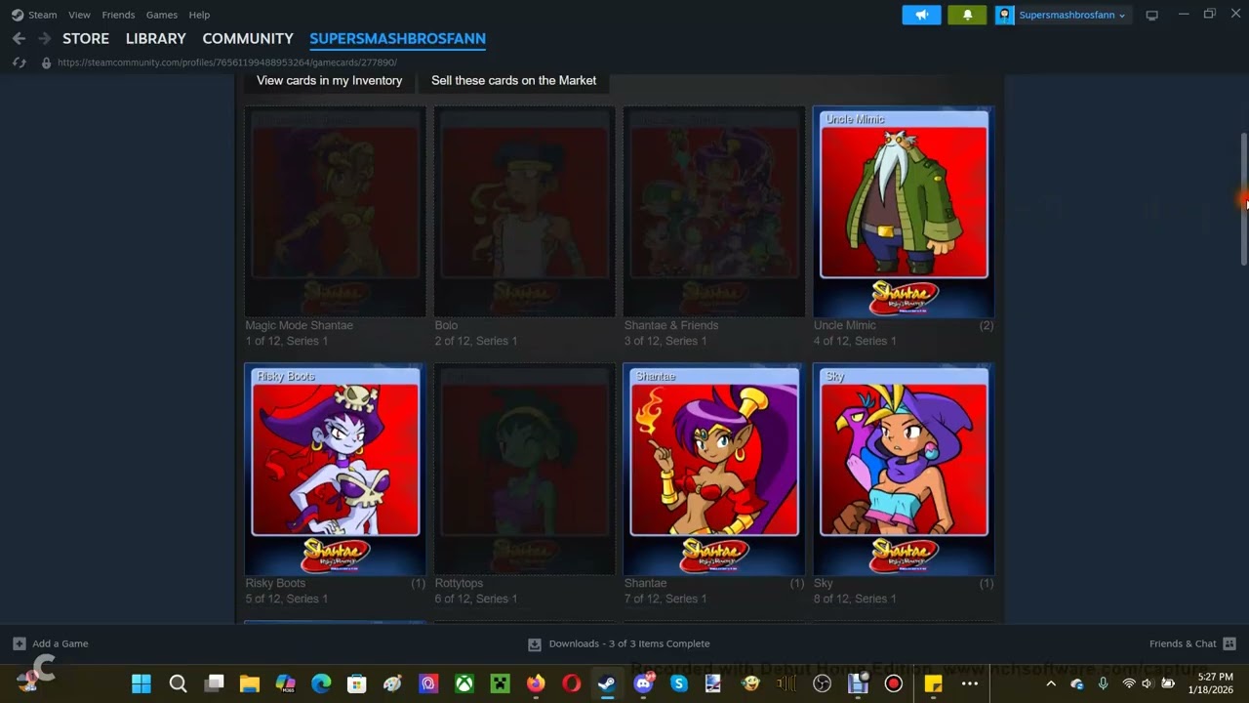Click the padlock icon beside URL
The height and width of the screenshot is (703, 1249).
(46, 62)
